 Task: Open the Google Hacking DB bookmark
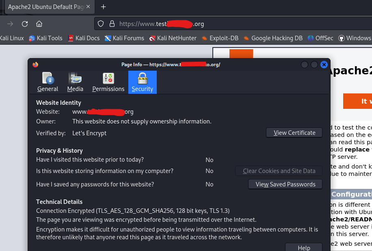pos(273,38)
